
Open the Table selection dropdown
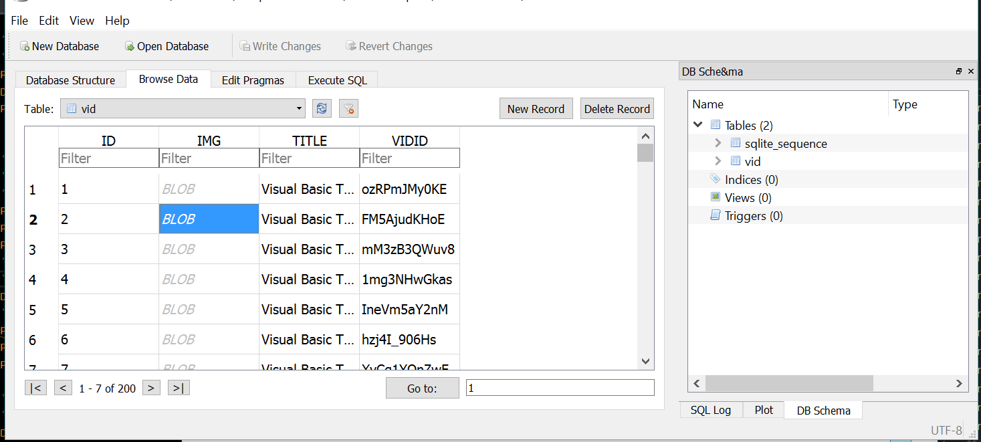[299, 109]
